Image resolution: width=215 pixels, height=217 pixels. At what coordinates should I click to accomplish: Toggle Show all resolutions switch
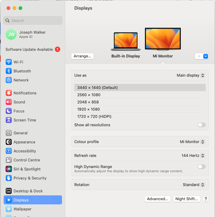tap(201, 125)
